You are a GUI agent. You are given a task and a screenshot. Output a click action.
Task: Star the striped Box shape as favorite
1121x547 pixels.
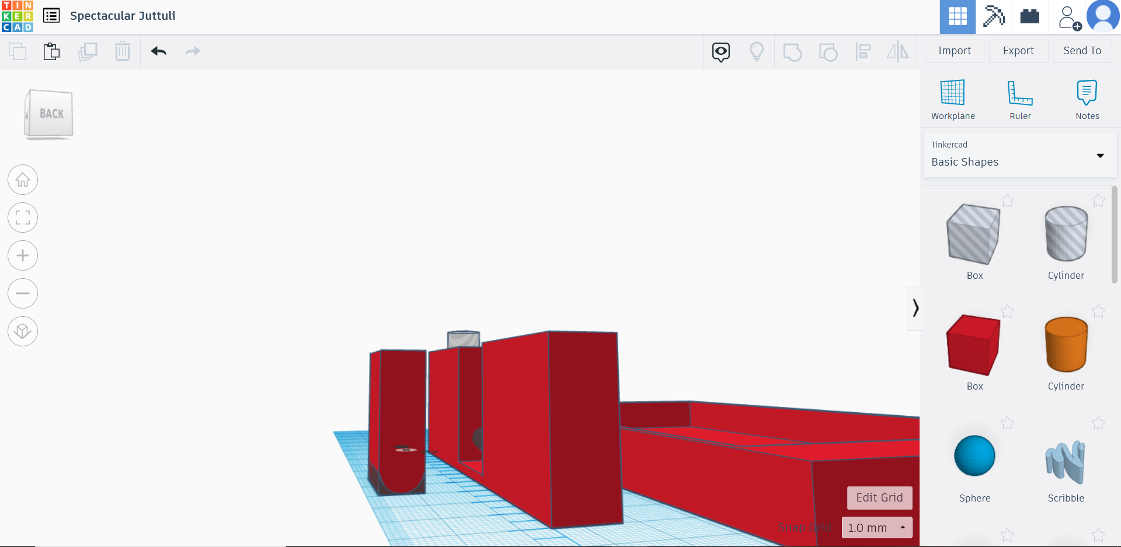point(1007,201)
